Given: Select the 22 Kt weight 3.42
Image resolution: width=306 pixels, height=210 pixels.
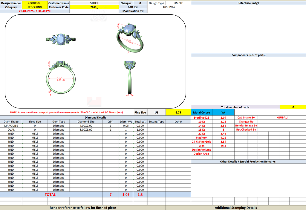Looking at the screenshot, I should click(223, 134).
